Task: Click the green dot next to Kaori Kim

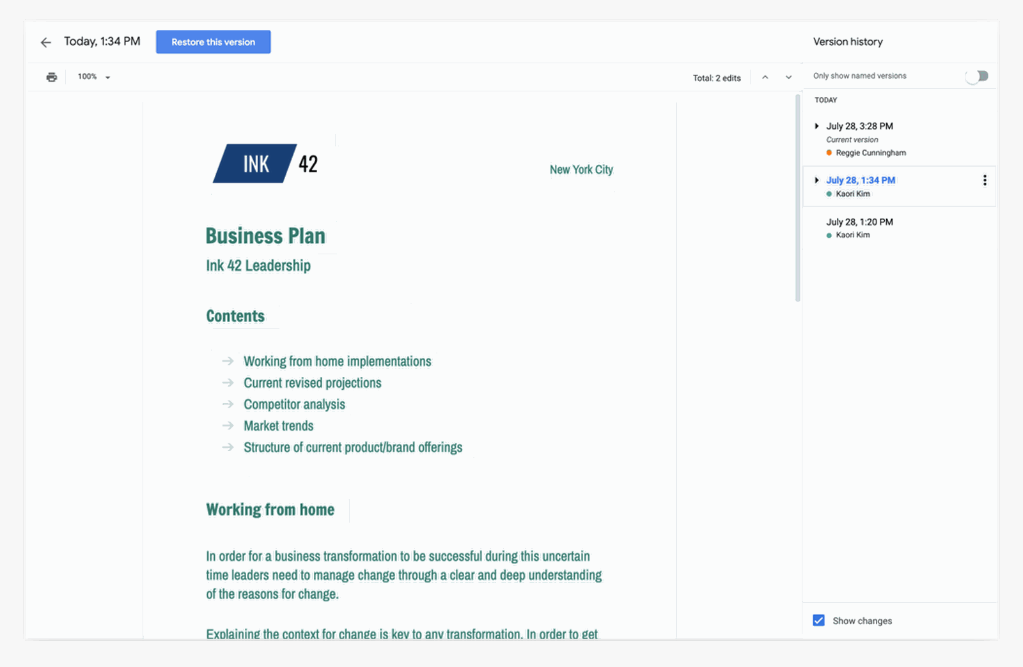Action: click(828, 194)
